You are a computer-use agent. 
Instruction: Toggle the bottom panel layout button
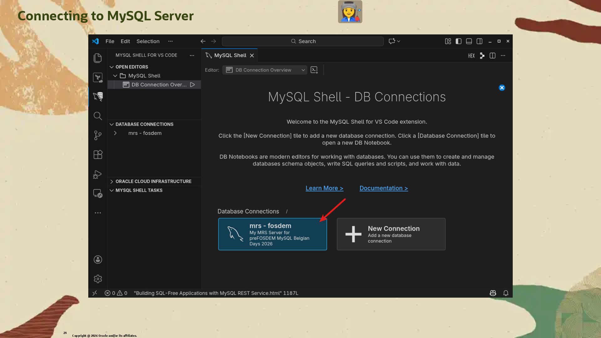[x=469, y=41]
